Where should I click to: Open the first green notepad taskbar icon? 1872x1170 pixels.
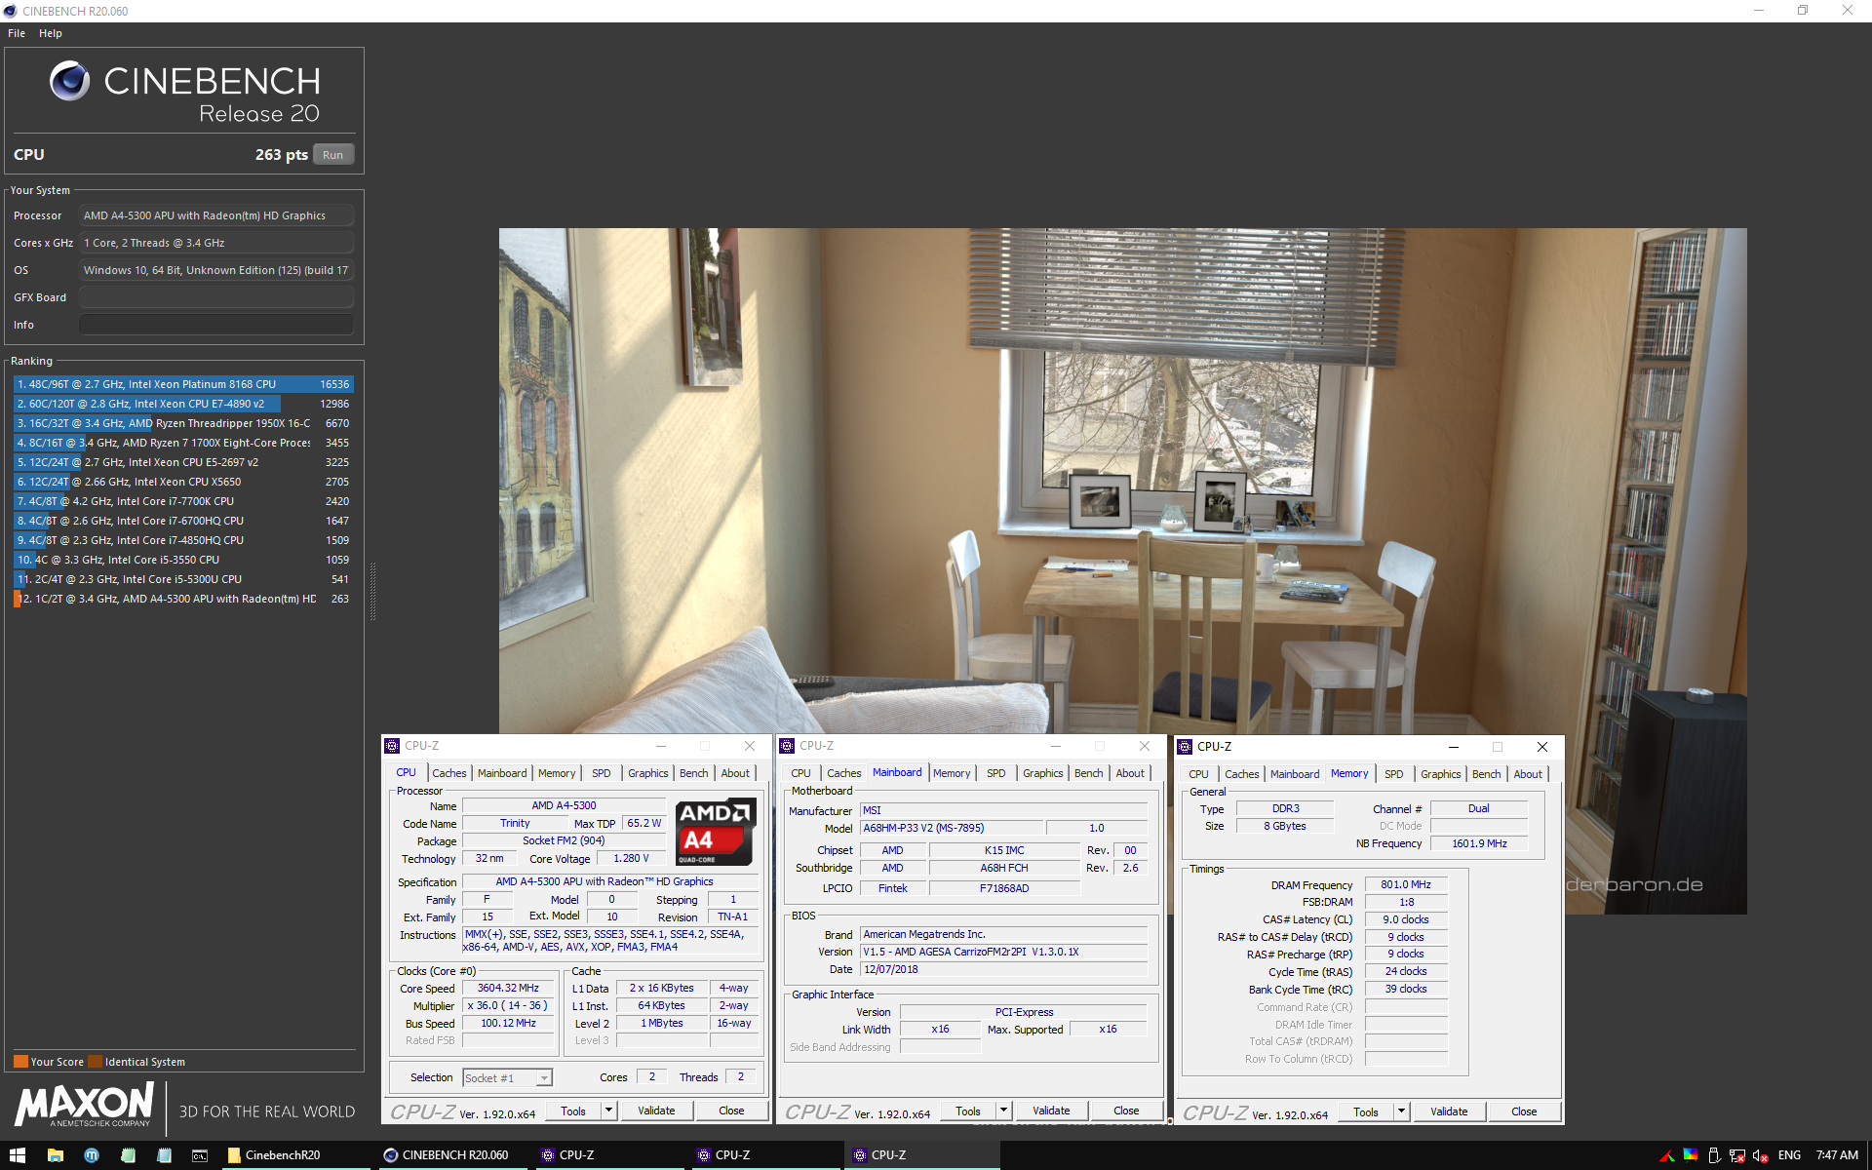(128, 1155)
